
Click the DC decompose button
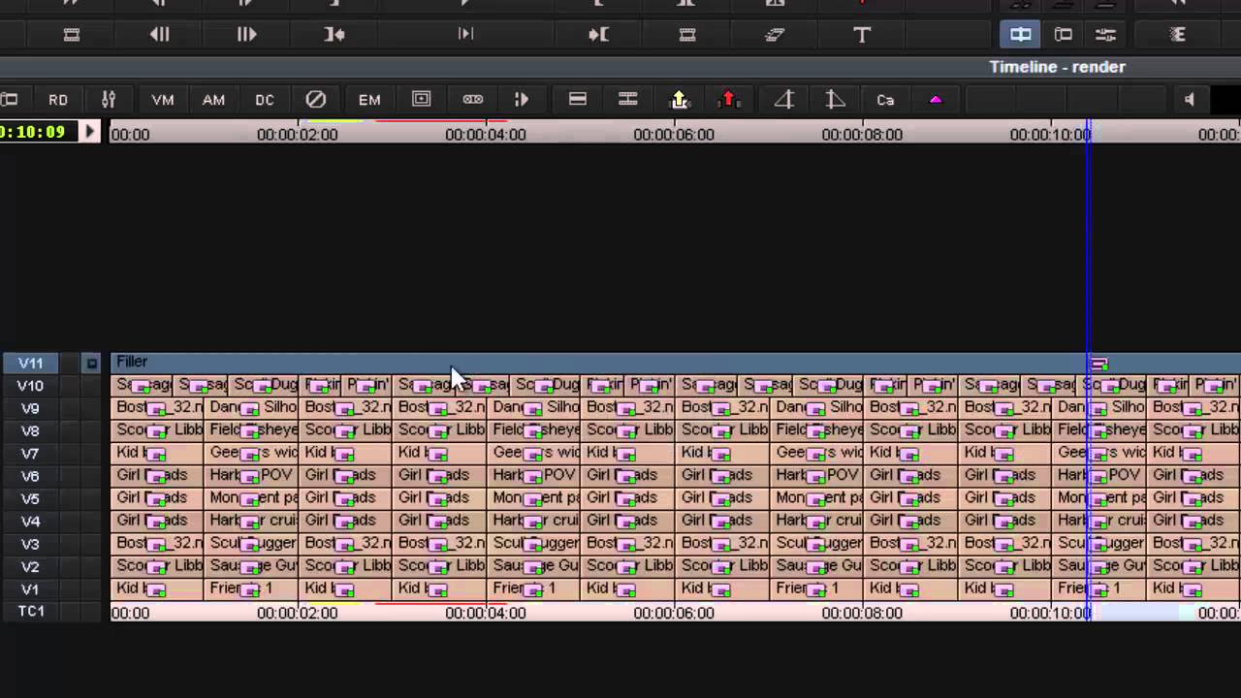pos(265,100)
